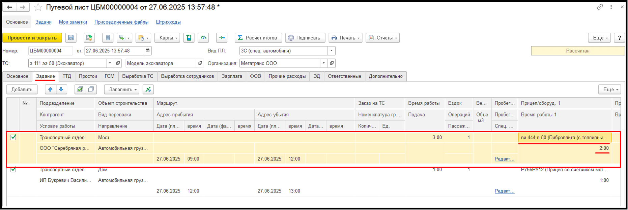The width and height of the screenshot is (628, 210).
Task: Click the Номер input field
Action: click(x=50, y=51)
